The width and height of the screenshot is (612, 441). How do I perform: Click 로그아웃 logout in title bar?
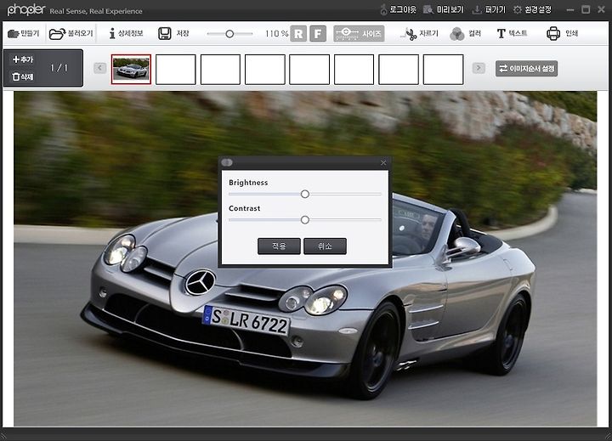[x=398, y=9]
